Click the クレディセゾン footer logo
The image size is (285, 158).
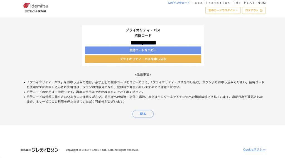[40, 150]
